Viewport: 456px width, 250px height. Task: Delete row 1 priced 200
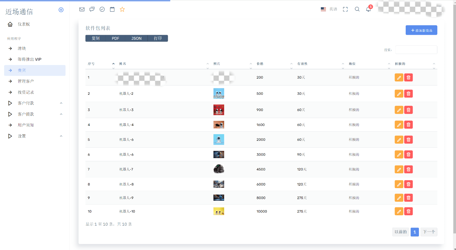point(409,77)
